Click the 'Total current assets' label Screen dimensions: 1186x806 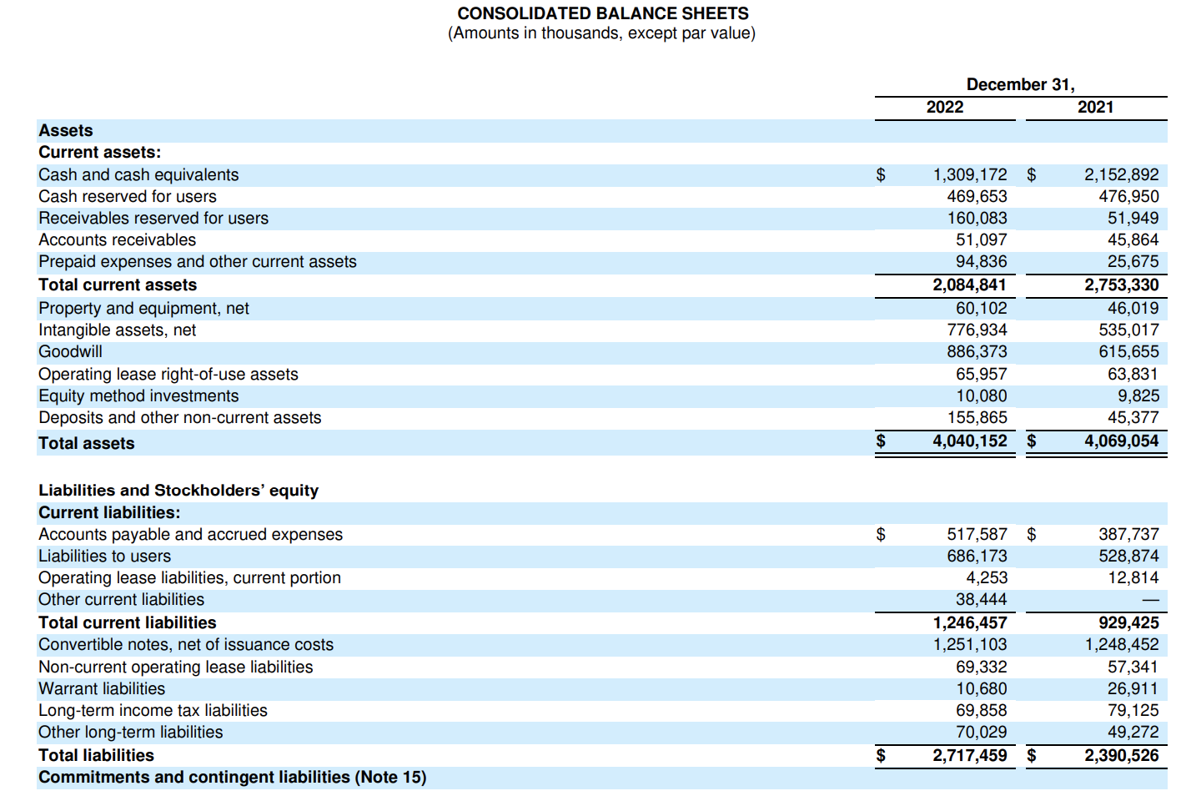pyautogui.click(x=118, y=285)
